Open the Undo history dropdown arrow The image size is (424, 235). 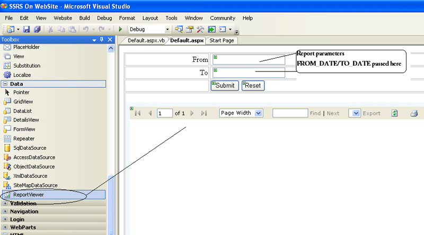(x=93, y=29)
